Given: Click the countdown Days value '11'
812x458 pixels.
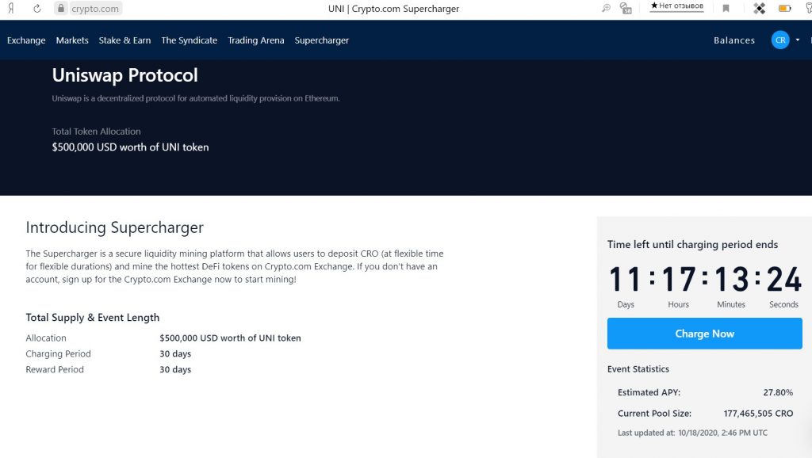Looking at the screenshot, I should click(626, 280).
